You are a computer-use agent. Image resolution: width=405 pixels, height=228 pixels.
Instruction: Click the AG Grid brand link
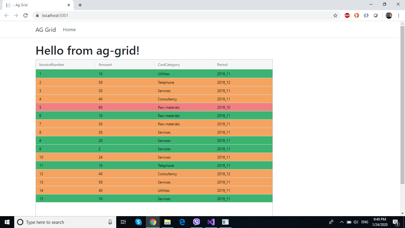[45, 29]
